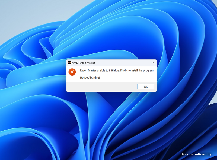The width and height of the screenshot is (217, 160).
Task: Click the red error X icon
Action: tap(72, 72)
